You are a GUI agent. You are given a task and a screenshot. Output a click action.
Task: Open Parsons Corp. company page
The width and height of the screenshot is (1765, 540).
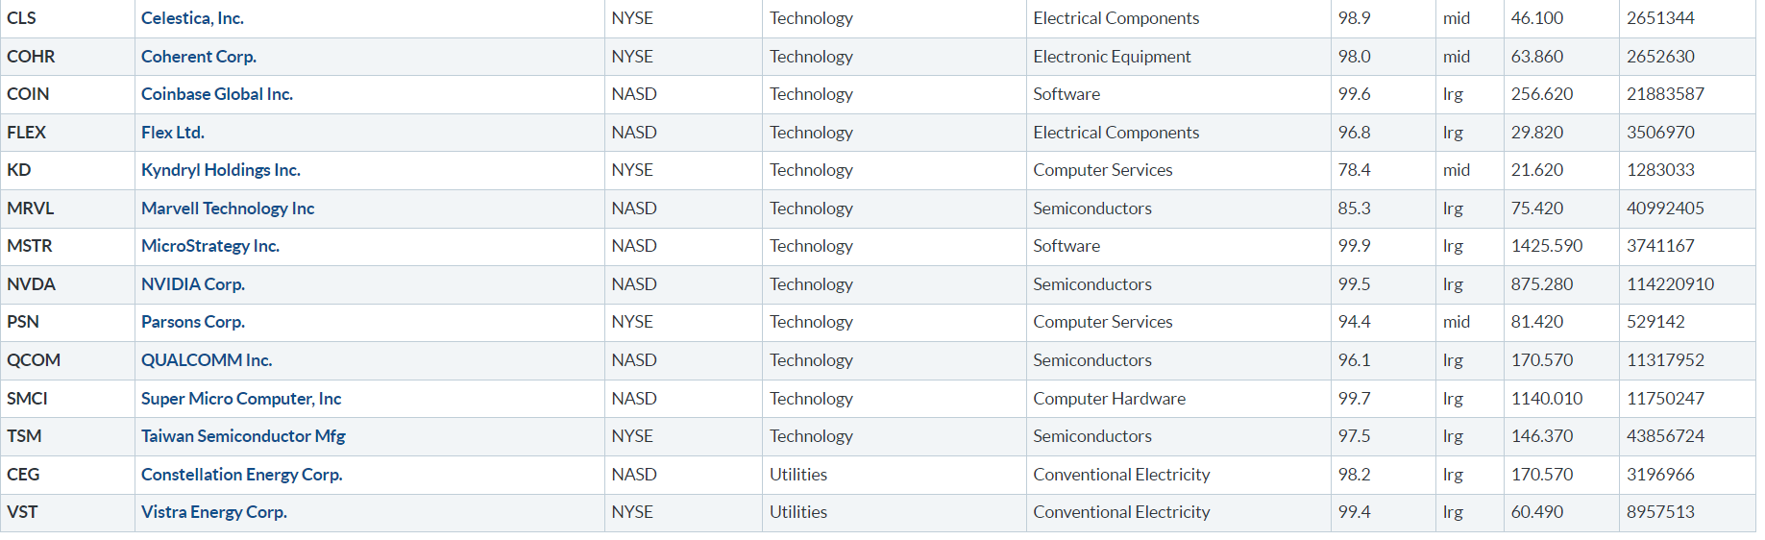pyautogui.click(x=192, y=322)
